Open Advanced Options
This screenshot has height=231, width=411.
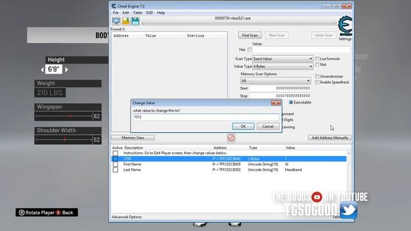127,217
